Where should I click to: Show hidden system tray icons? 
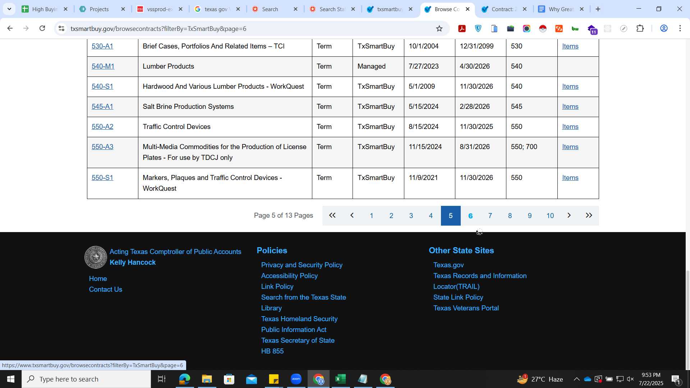pyautogui.click(x=576, y=379)
